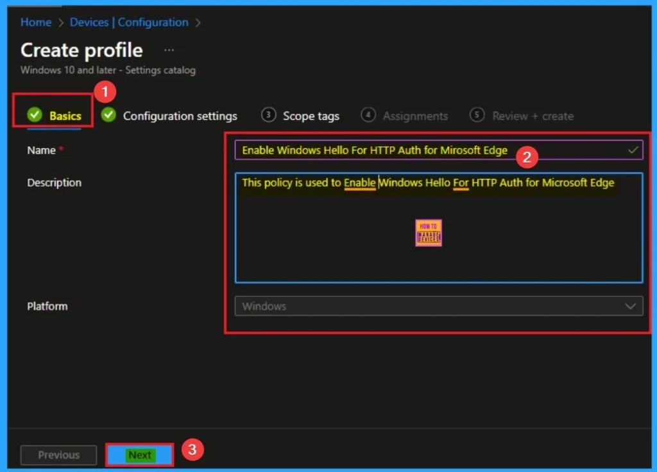657x472 pixels.
Task: Switch to the Basics tab
Action: 65,116
